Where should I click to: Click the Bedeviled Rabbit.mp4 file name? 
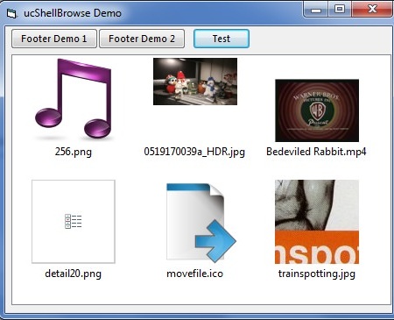[316, 152]
